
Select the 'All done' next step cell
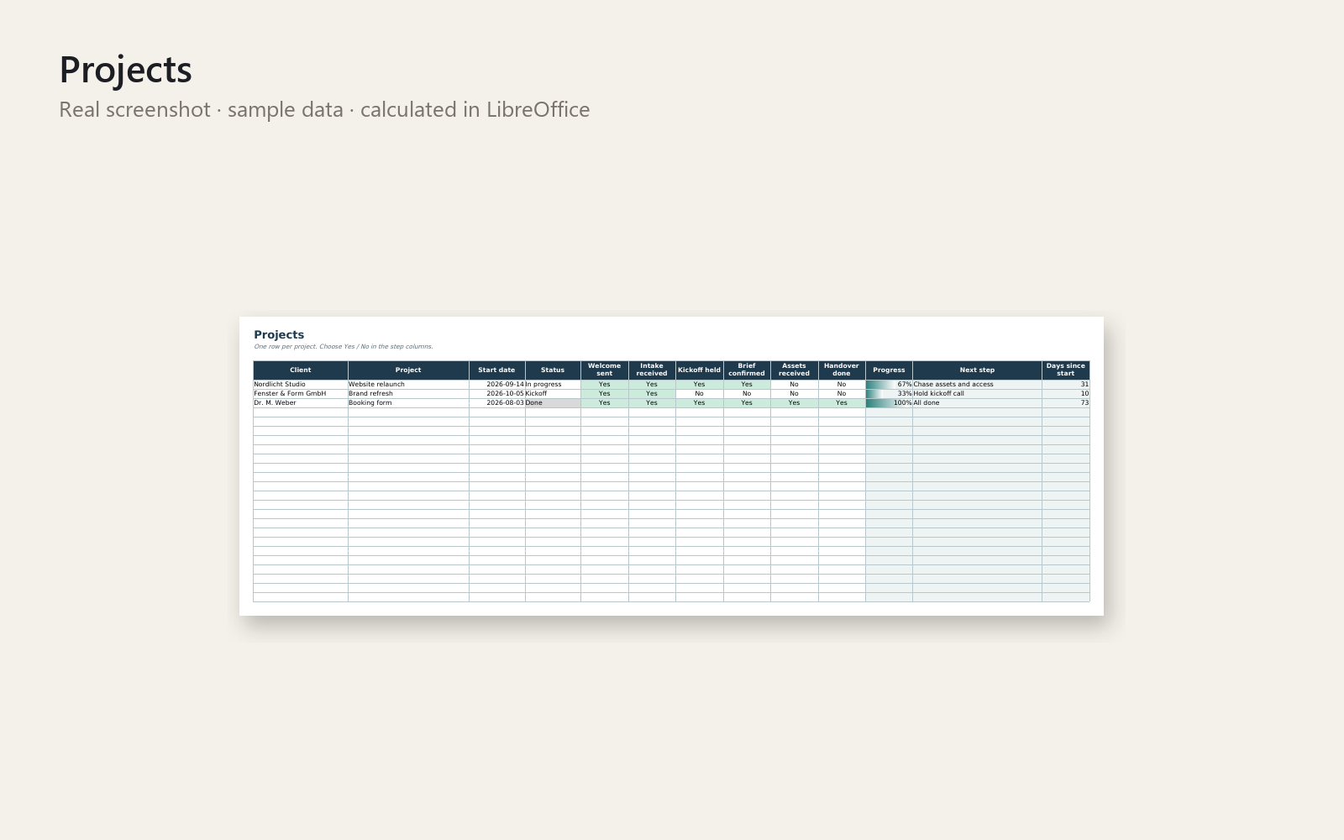[x=977, y=403]
